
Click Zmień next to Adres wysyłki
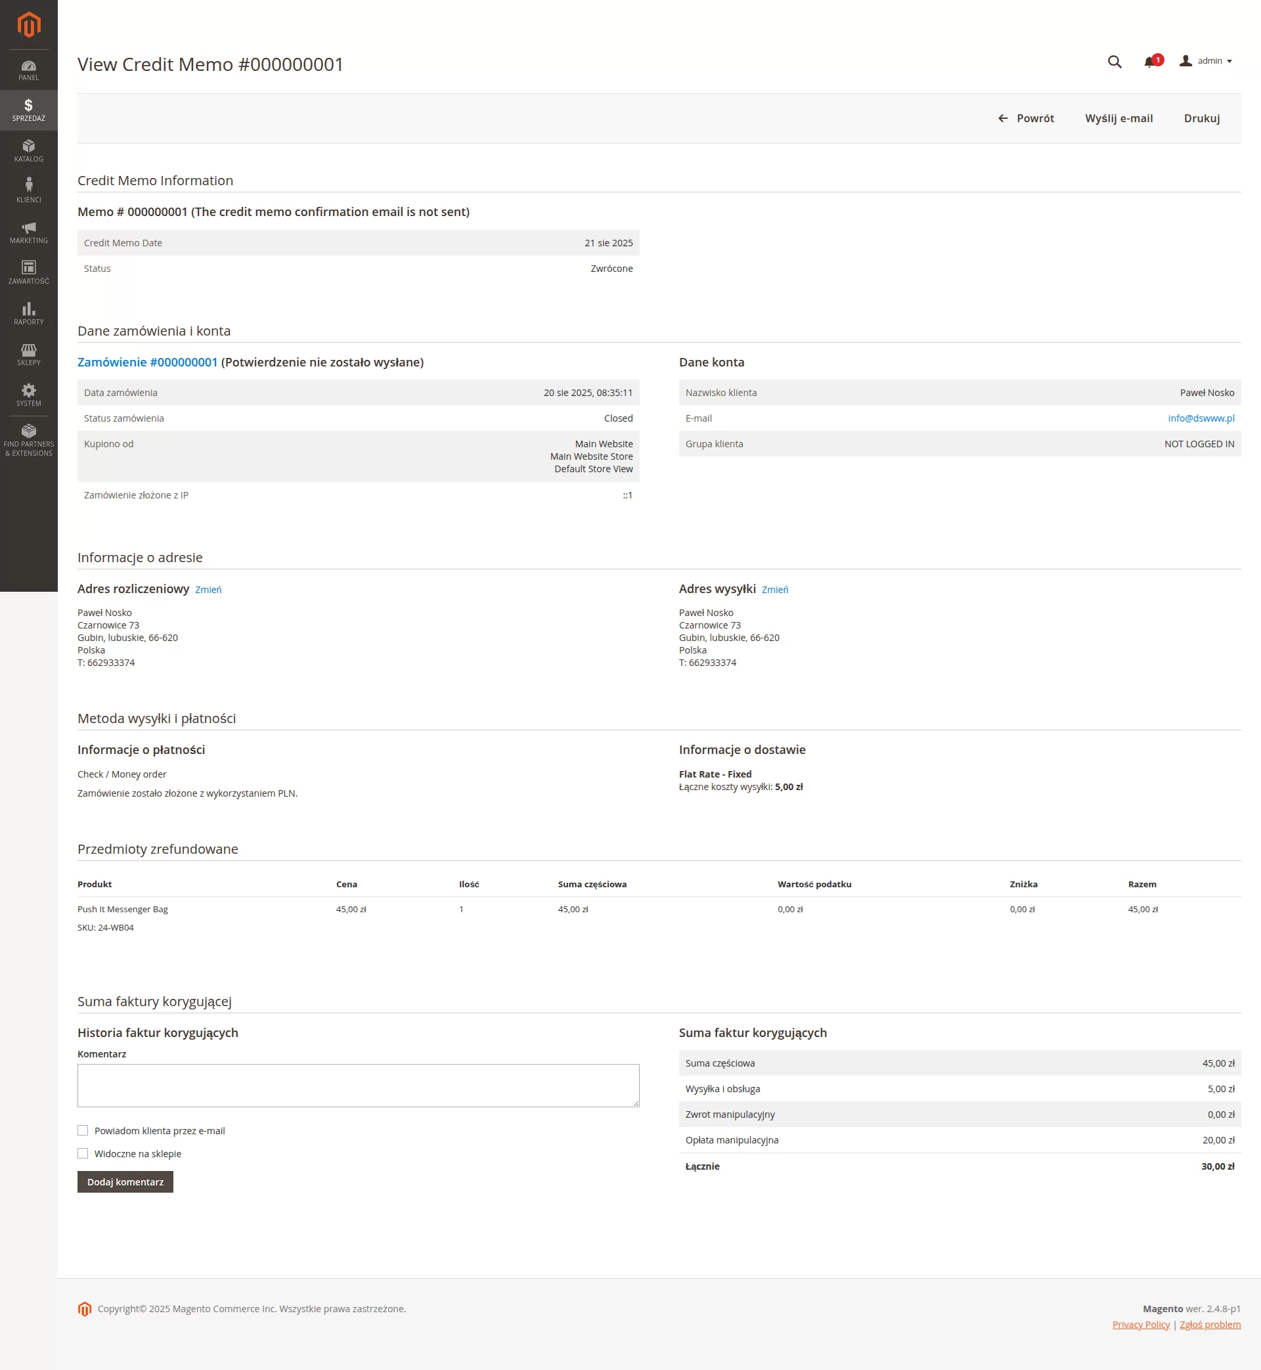774,590
